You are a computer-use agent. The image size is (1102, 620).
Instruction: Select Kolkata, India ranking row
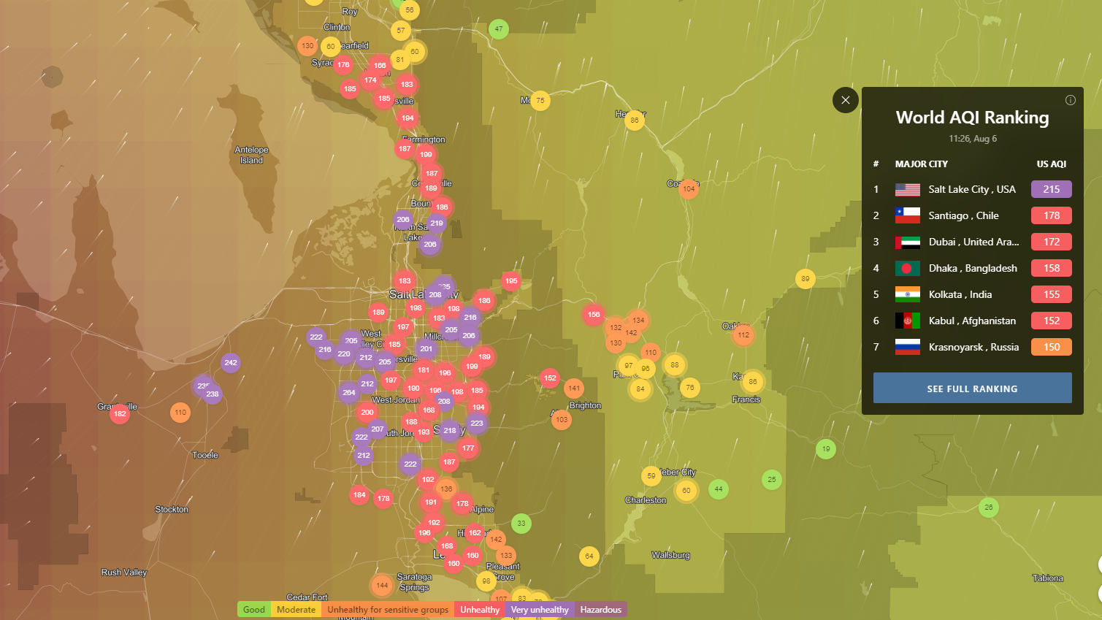(972, 294)
